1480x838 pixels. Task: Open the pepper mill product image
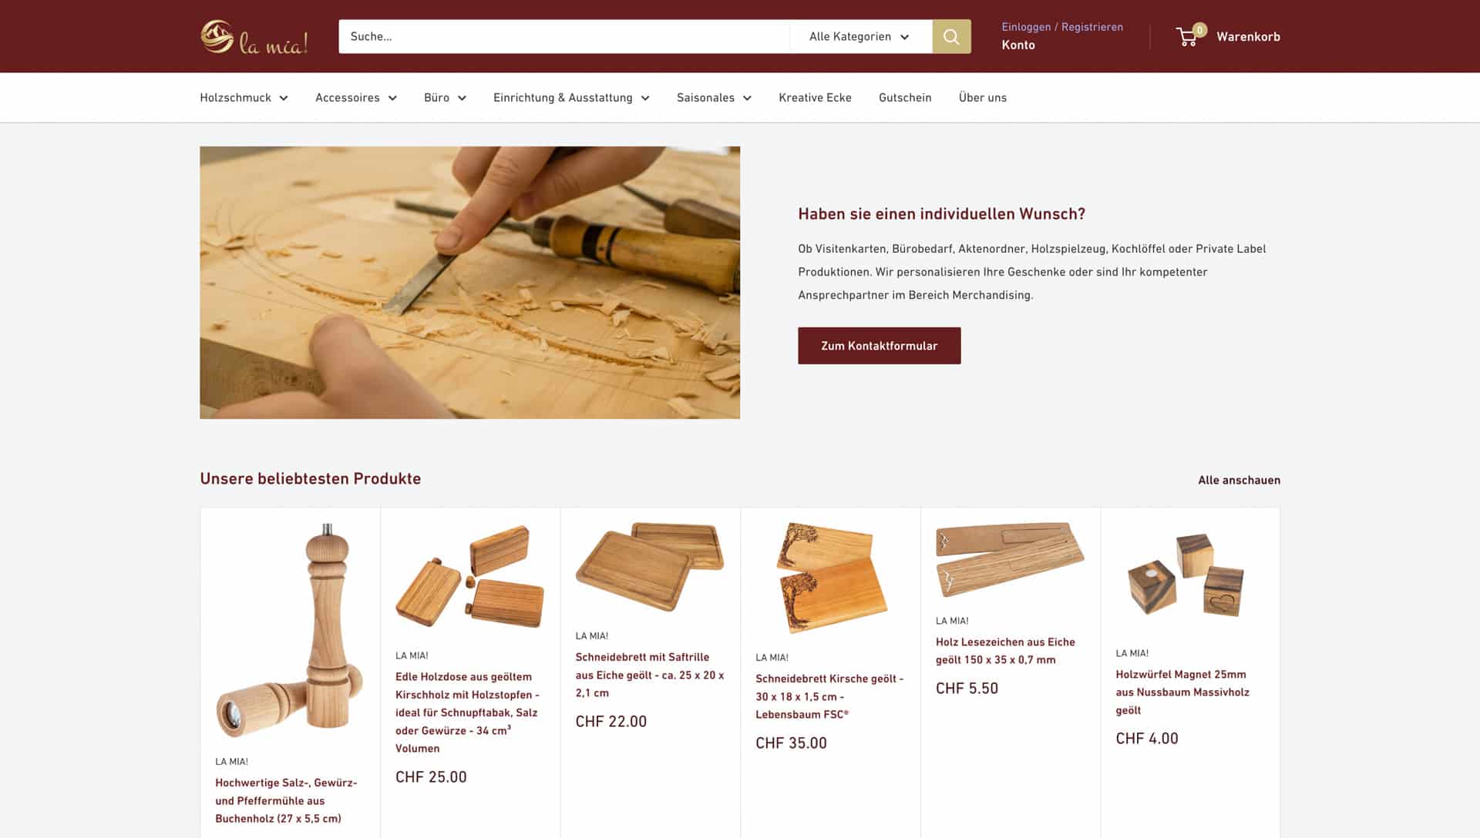click(x=290, y=630)
